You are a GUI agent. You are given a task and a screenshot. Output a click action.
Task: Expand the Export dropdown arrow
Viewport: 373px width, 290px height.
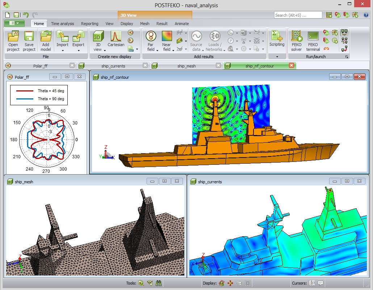point(79,50)
